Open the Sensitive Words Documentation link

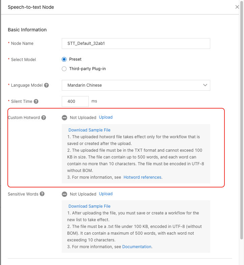tap(137, 247)
